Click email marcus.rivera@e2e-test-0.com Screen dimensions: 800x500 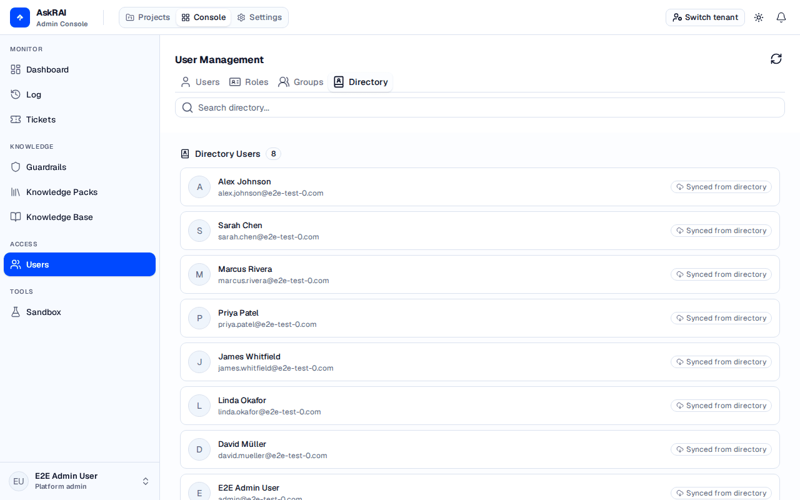tap(274, 281)
